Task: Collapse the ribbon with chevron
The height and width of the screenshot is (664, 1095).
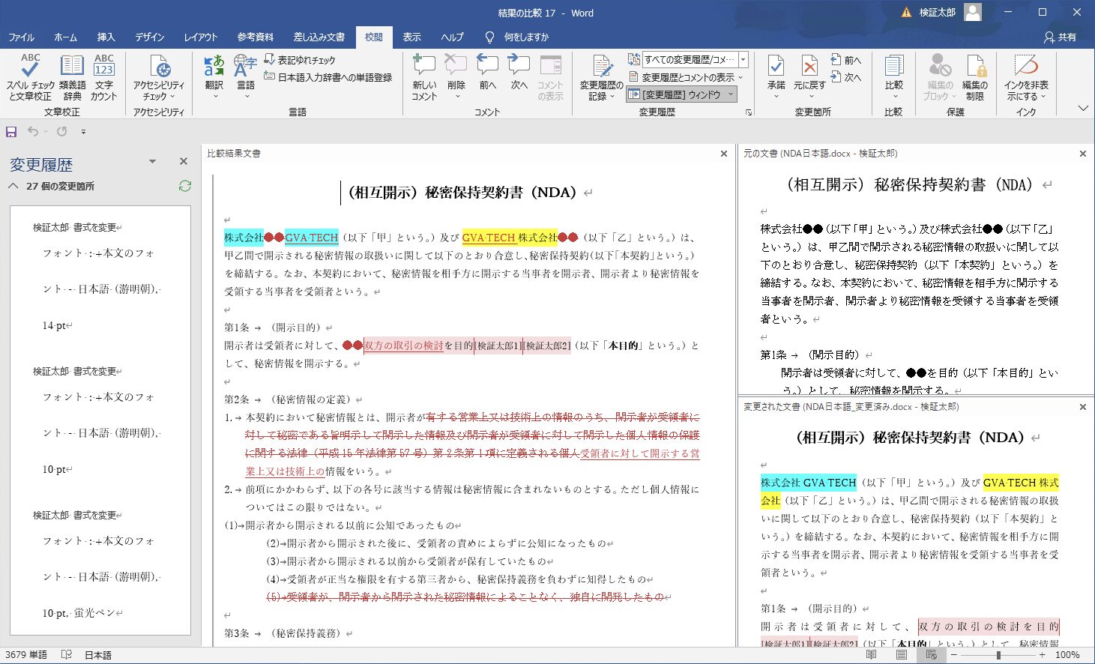Action: tap(1082, 109)
